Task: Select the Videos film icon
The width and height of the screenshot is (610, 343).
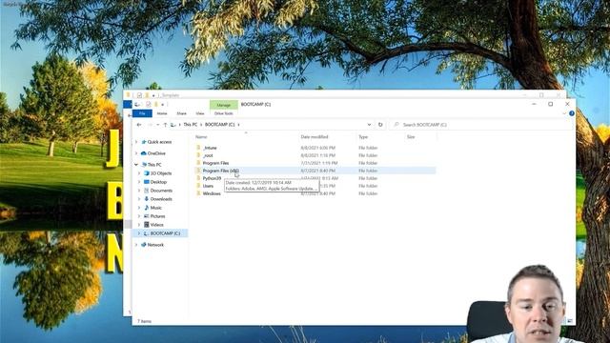Action: pyautogui.click(x=147, y=225)
